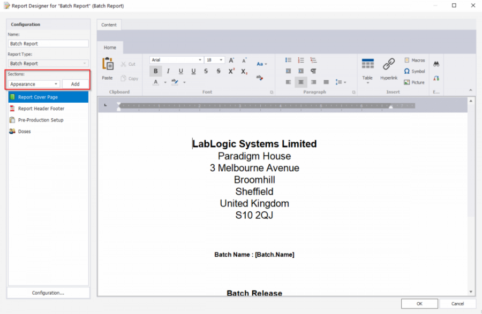The height and width of the screenshot is (314, 482).
Task: Click document scrollbar down arrow
Action: (x=471, y=292)
